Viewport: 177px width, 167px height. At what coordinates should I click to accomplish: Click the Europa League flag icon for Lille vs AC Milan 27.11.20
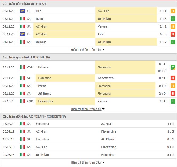click(x=22, y=11)
